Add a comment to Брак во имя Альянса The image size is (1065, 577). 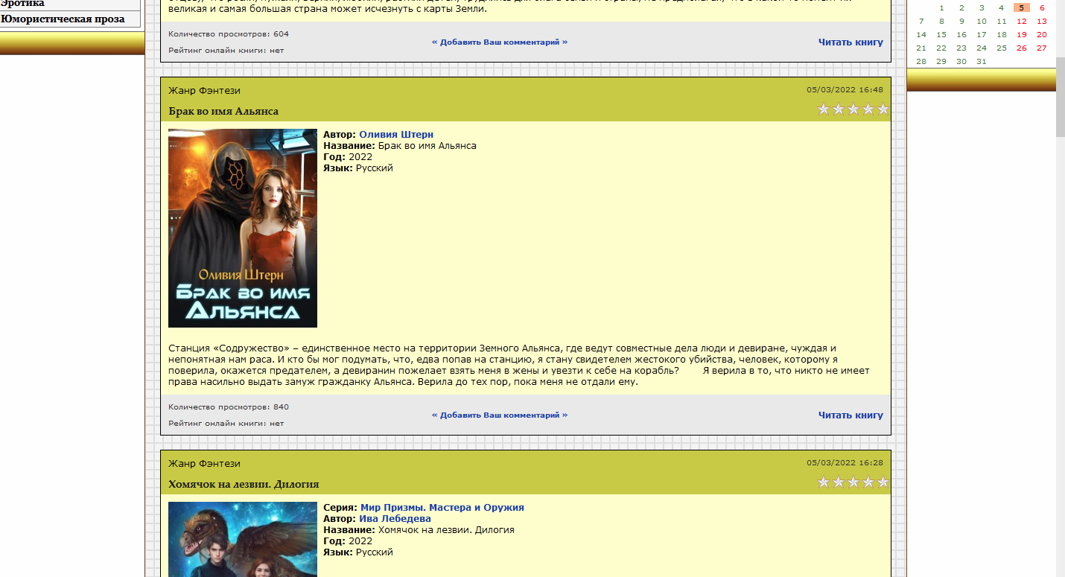click(500, 415)
